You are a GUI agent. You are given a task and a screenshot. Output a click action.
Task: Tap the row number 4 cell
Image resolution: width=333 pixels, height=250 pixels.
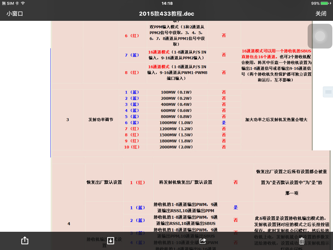pyautogui.click(x=69, y=224)
